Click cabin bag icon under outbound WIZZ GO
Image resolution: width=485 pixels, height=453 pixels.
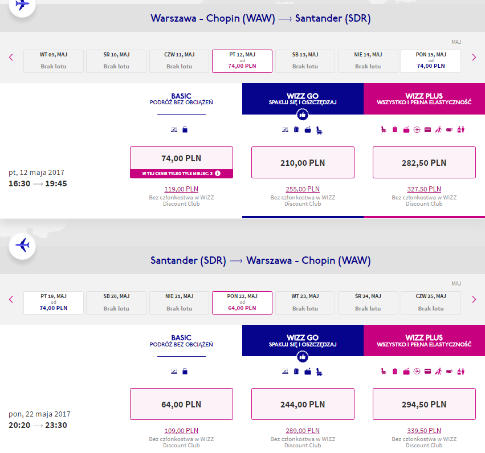[308, 130]
